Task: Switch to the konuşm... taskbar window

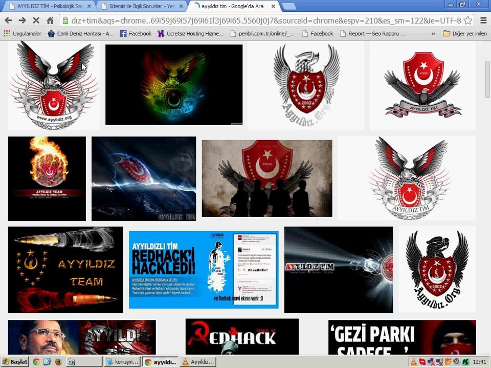Action: pyautogui.click(x=122, y=362)
